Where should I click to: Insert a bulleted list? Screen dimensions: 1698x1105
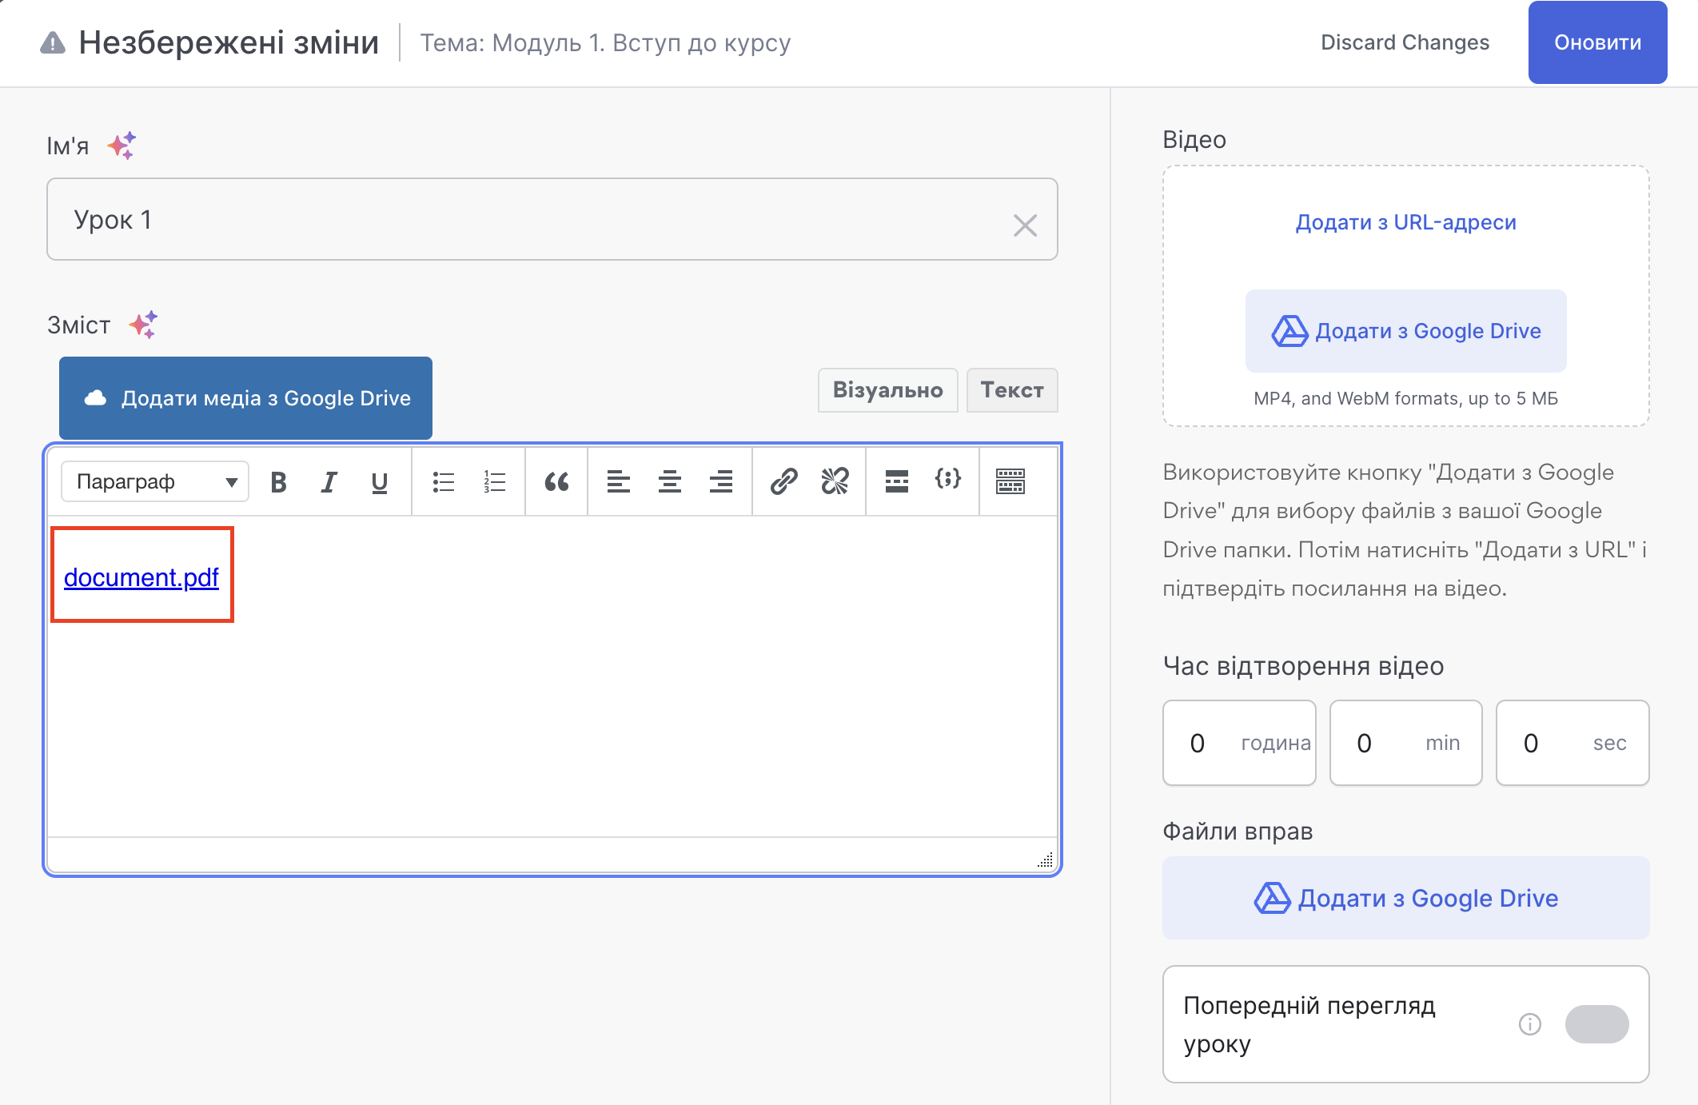(x=444, y=482)
